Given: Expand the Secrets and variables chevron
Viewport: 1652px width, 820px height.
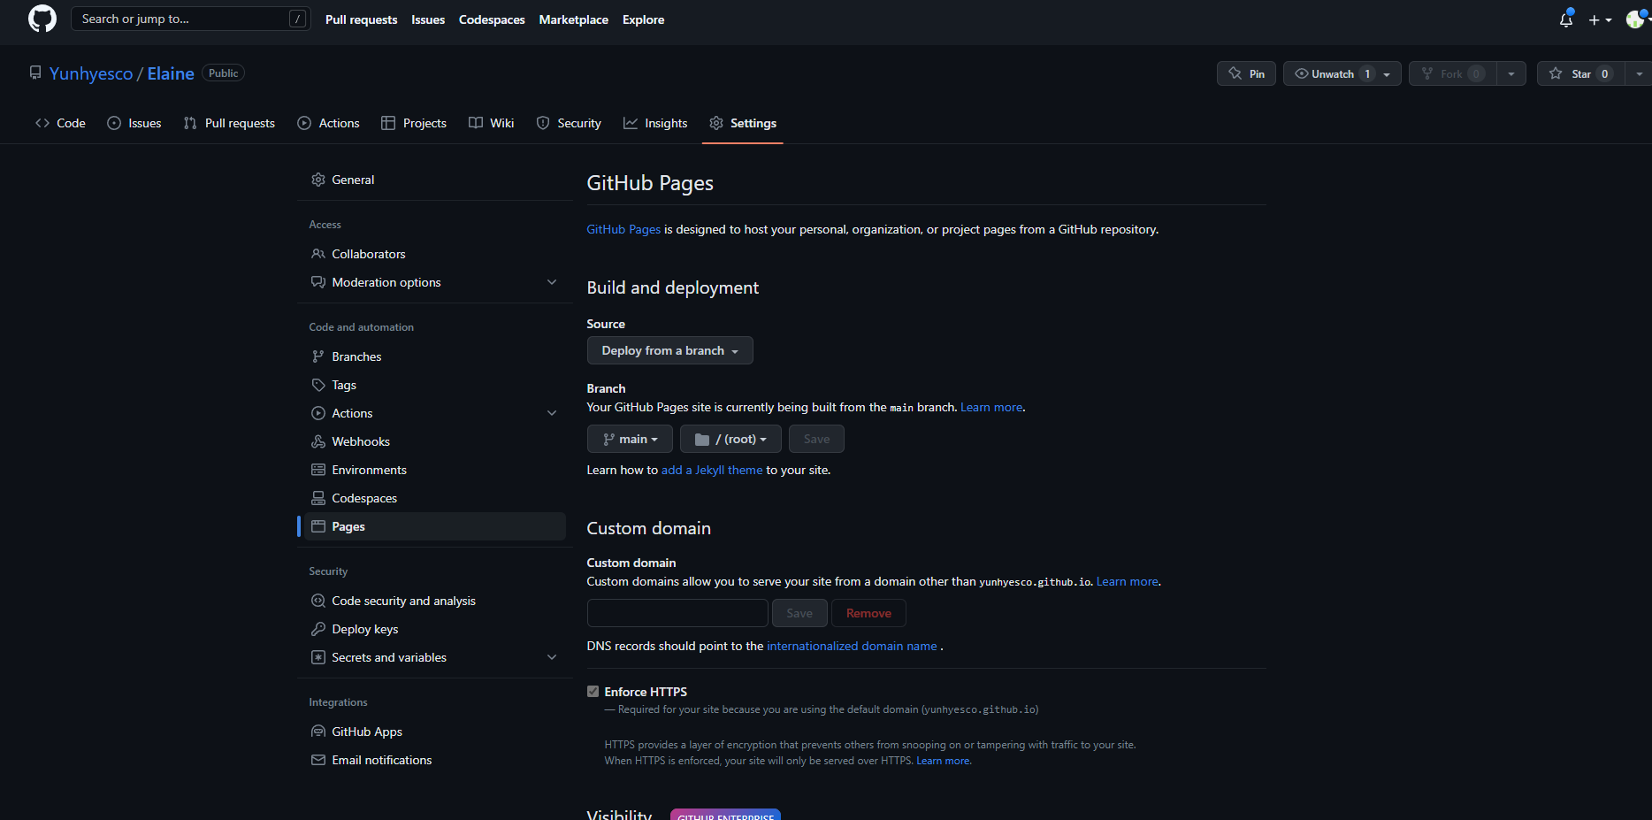Looking at the screenshot, I should [552, 657].
